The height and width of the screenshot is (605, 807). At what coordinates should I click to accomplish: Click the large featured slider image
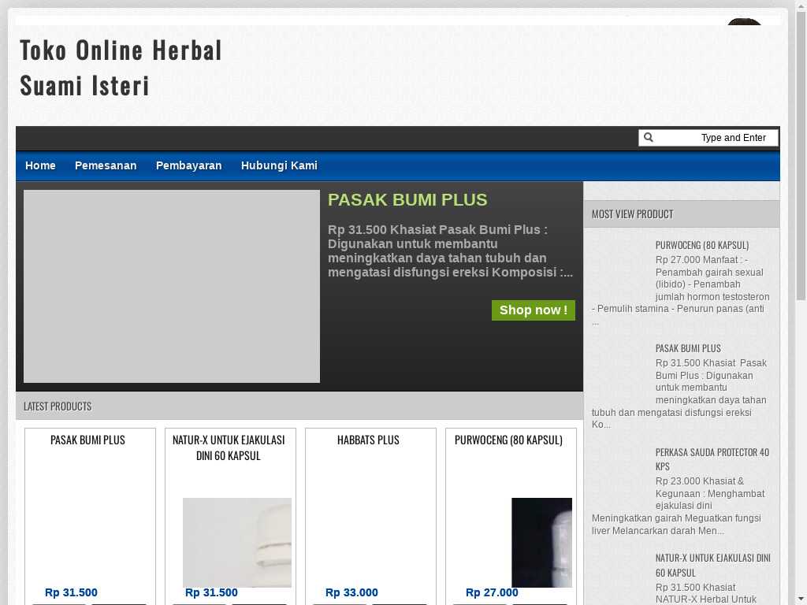pos(172,287)
